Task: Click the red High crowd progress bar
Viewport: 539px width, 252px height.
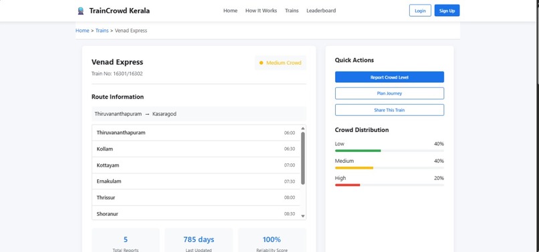Action: (348, 185)
